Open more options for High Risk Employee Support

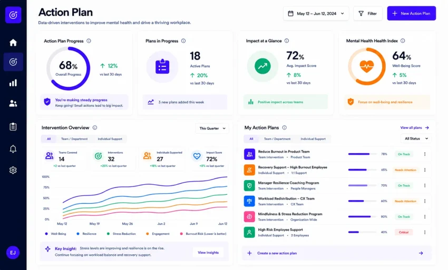coord(425,232)
